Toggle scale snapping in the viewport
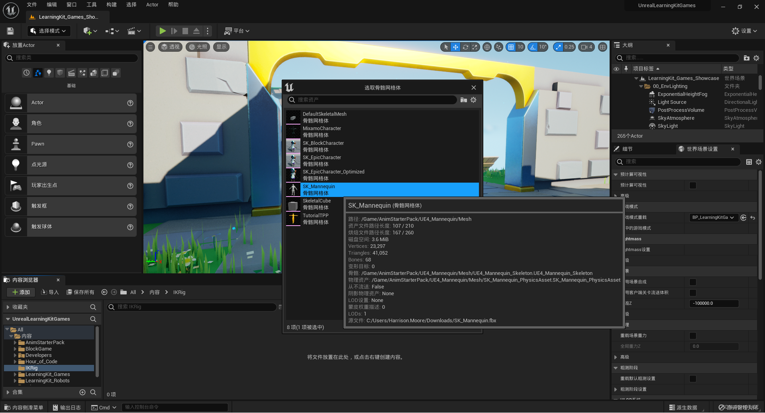Image resolution: width=765 pixels, height=413 pixels. (x=558, y=47)
